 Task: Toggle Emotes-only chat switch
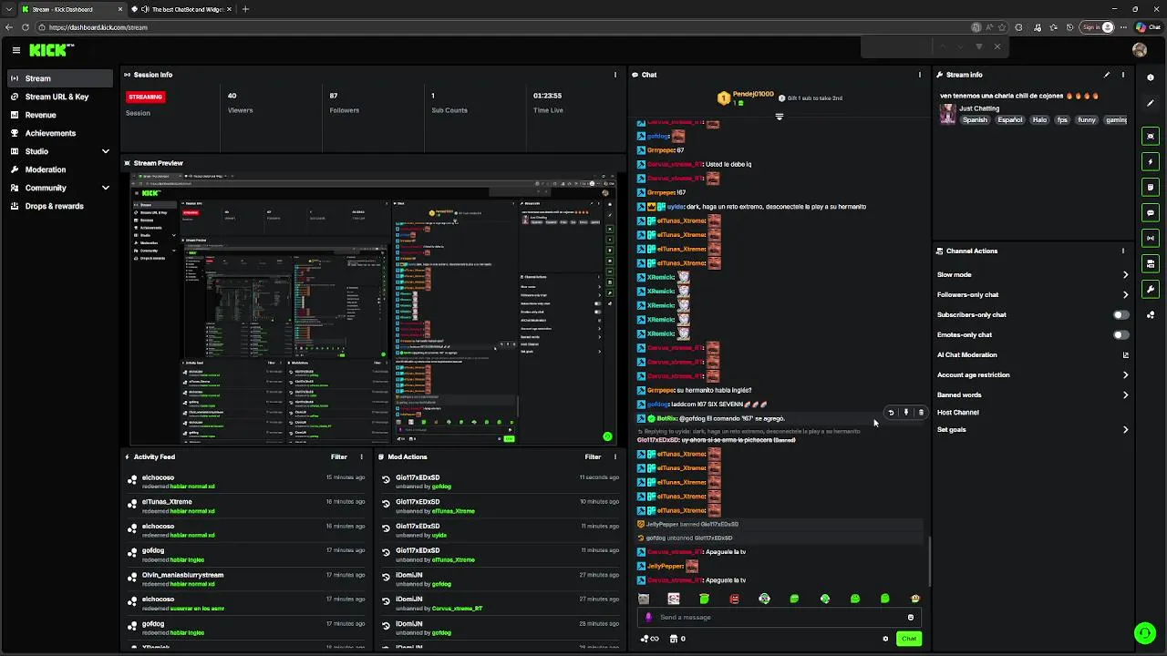pyautogui.click(x=1121, y=334)
